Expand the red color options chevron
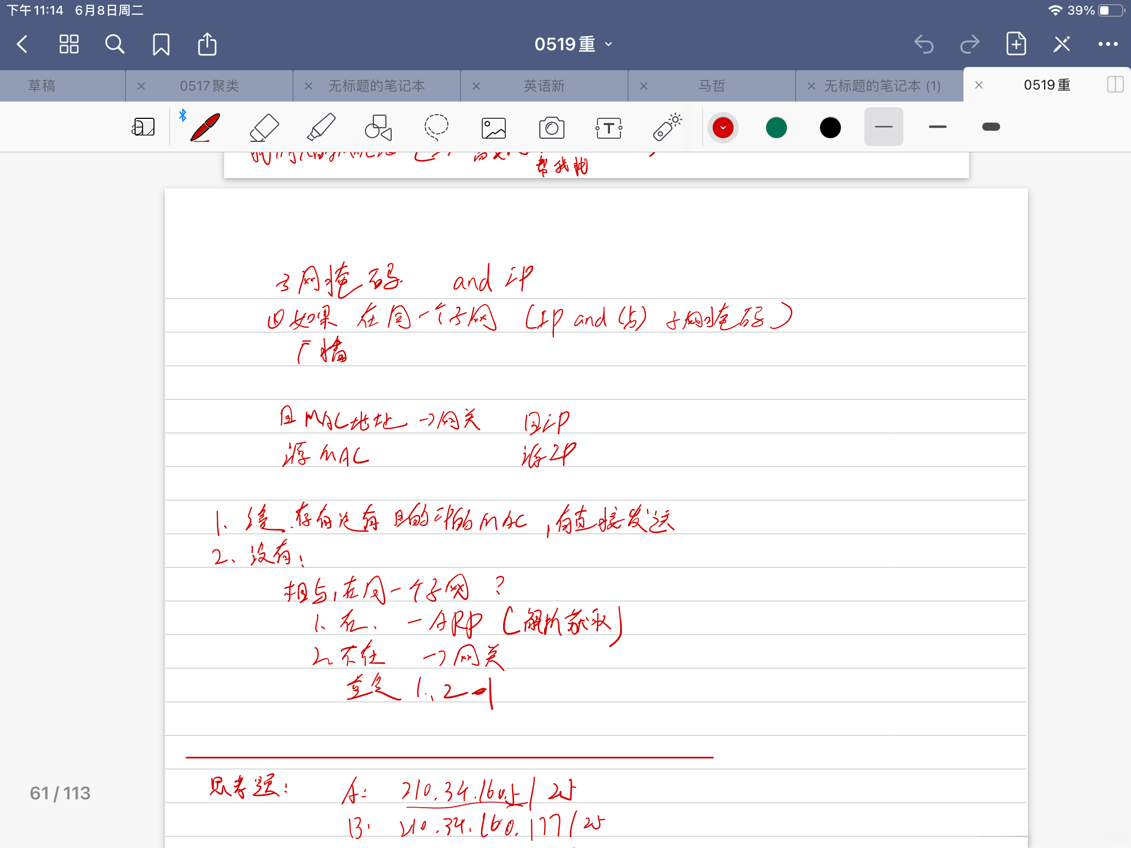The width and height of the screenshot is (1131, 848). pos(723,127)
